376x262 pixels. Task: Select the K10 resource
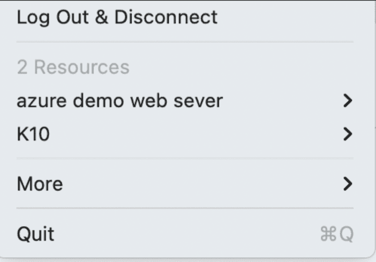33,134
